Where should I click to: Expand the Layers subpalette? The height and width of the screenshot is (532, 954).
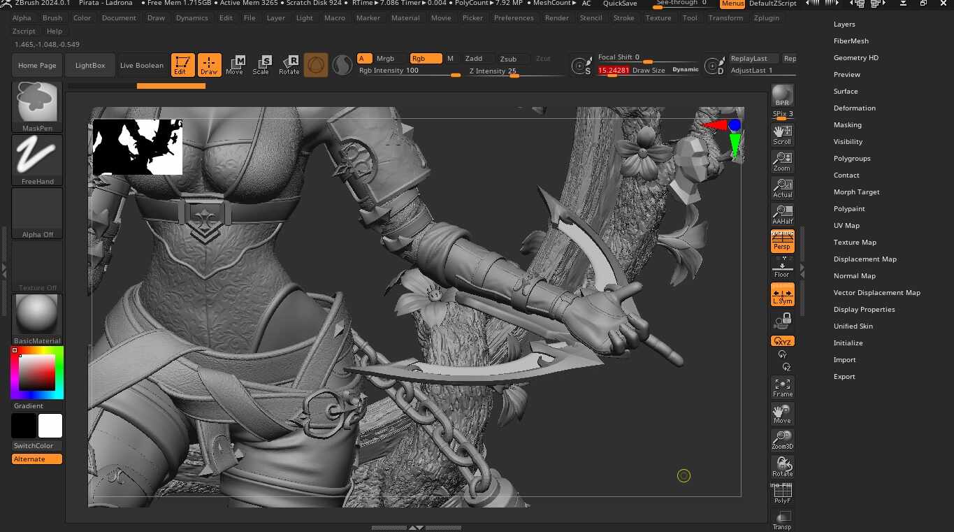click(x=844, y=24)
